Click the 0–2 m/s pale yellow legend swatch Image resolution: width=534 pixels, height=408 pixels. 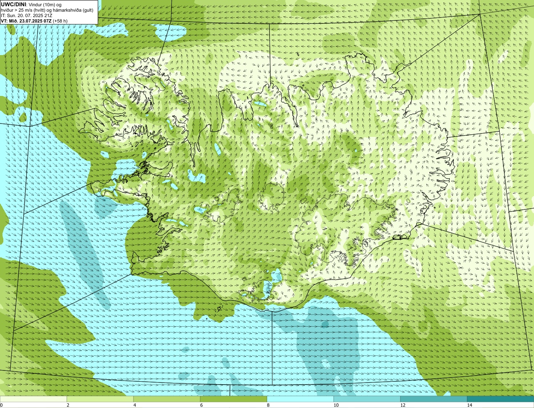(33, 399)
